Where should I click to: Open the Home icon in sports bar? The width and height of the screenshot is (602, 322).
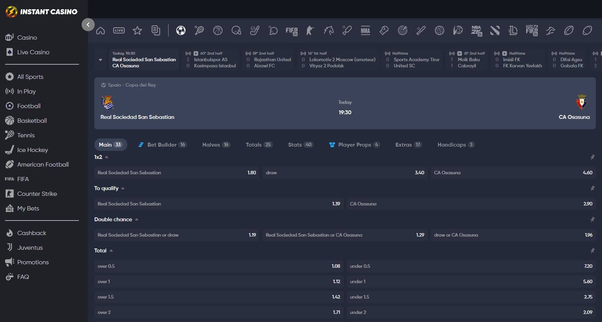(100, 30)
